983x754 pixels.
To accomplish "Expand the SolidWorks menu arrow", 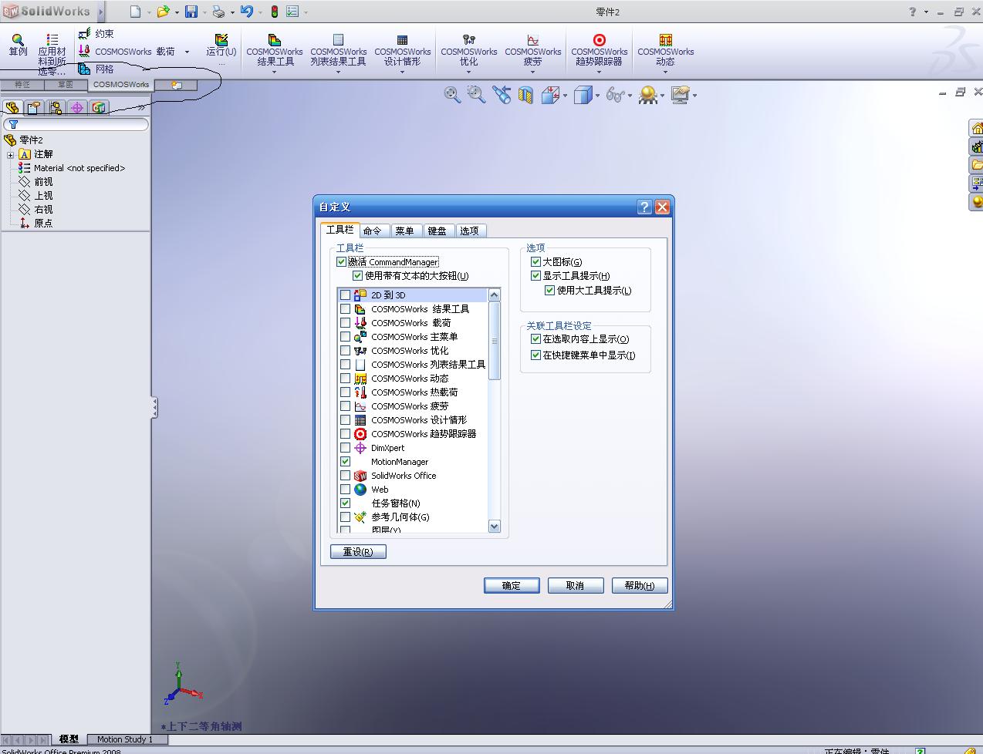I will 100,12.
